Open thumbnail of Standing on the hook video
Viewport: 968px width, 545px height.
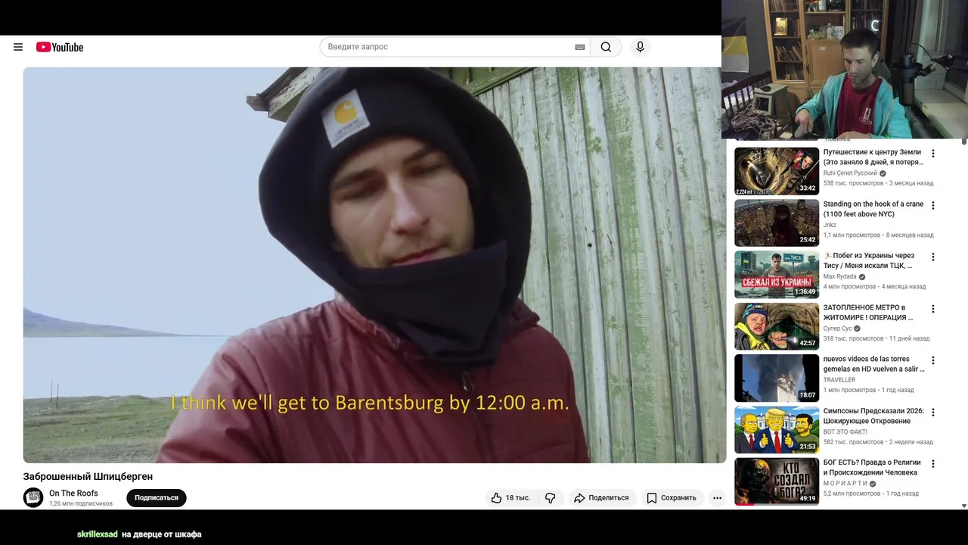pos(777,223)
